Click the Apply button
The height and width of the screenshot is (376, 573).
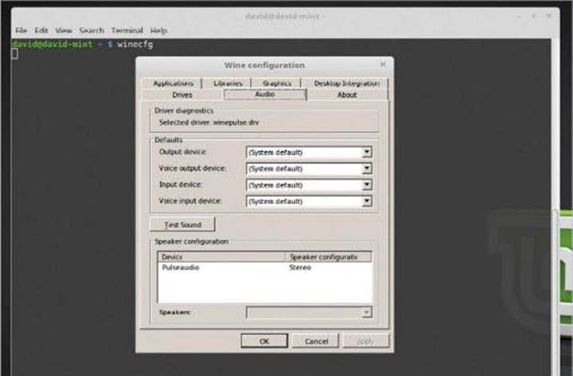click(366, 341)
